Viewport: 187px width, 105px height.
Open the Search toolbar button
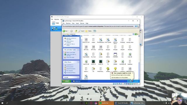[x=82, y=31]
